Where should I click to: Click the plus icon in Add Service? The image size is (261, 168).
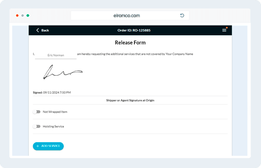point(38,146)
